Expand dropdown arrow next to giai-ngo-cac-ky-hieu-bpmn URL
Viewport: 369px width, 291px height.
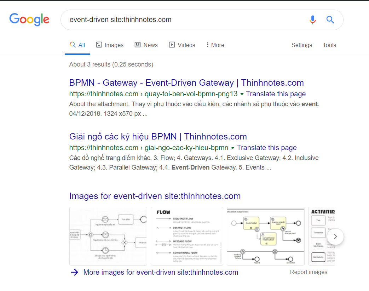pyautogui.click(x=232, y=148)
